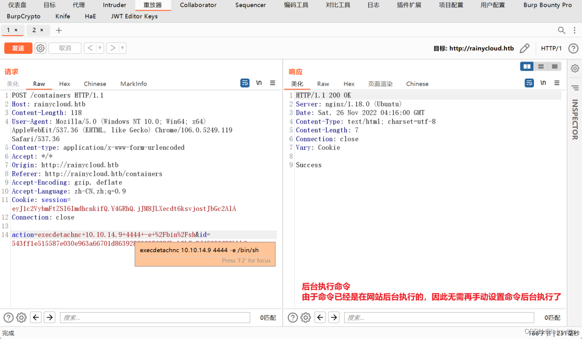Open Inspector settings gear icon
Viewport: 582px width, 339px height.
click(x=575, y=69)
